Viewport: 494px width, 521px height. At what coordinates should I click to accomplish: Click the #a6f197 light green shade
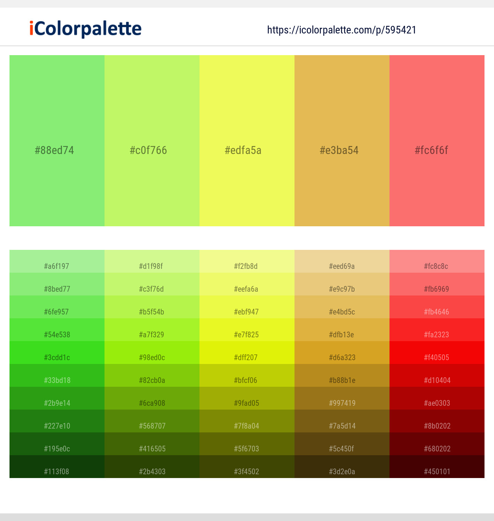[x=57, y=261]
